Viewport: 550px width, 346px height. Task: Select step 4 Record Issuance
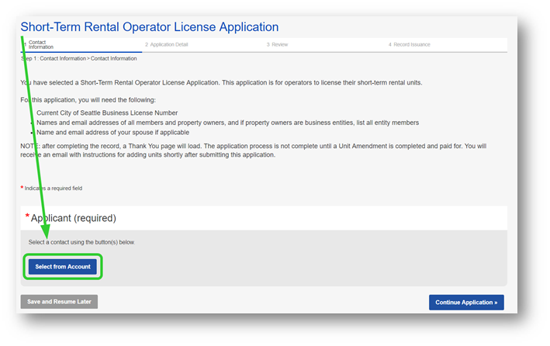click(x=410, y=45)
